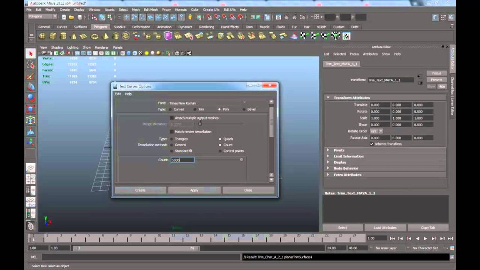
Task: Open the Font dropdown arrow
Action: coord(245,103)
